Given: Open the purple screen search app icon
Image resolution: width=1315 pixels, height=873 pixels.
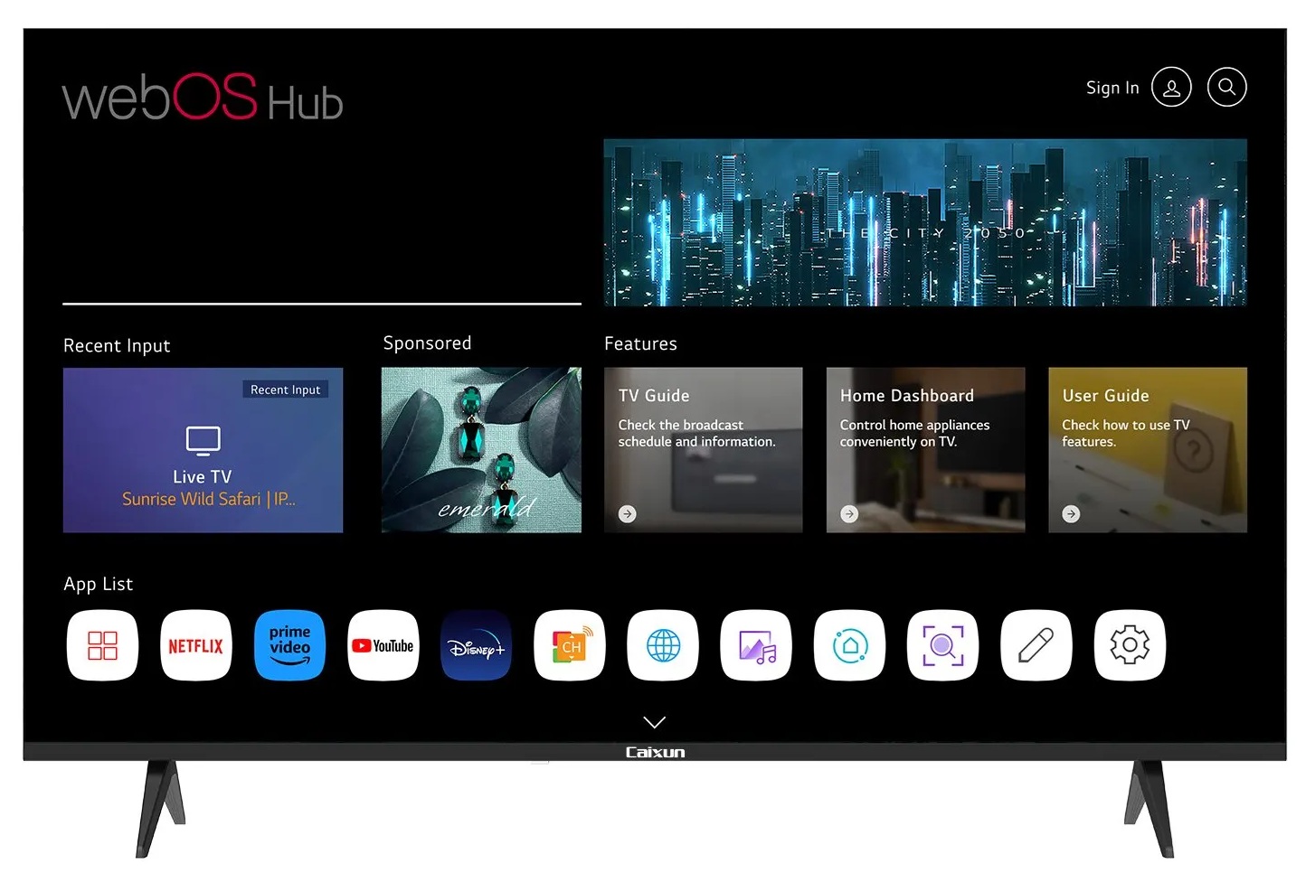Looking at the screenshot, I should pos(942,645).
